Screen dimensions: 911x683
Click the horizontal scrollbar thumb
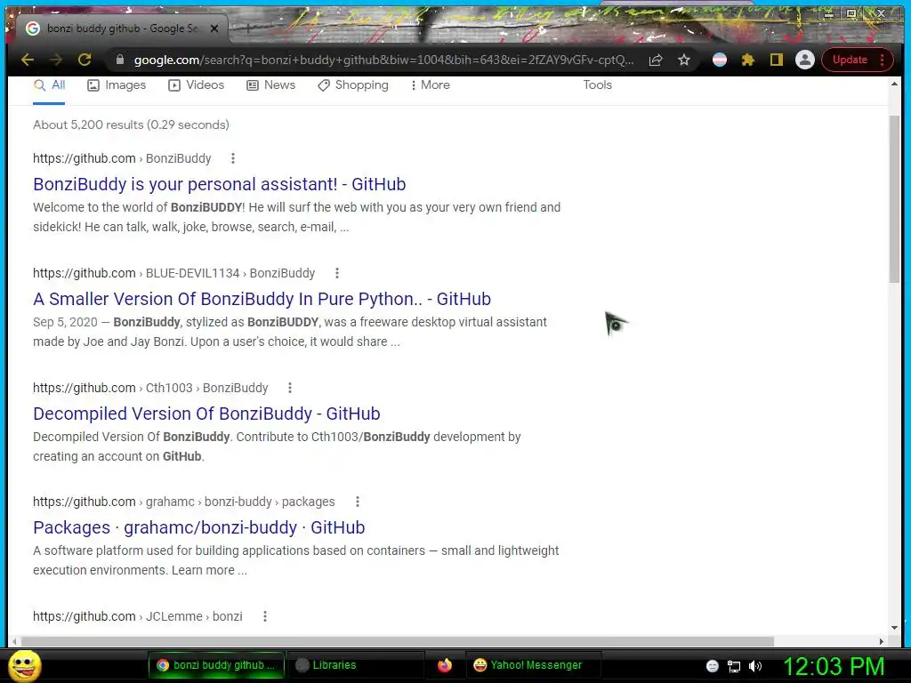point(398,641)
